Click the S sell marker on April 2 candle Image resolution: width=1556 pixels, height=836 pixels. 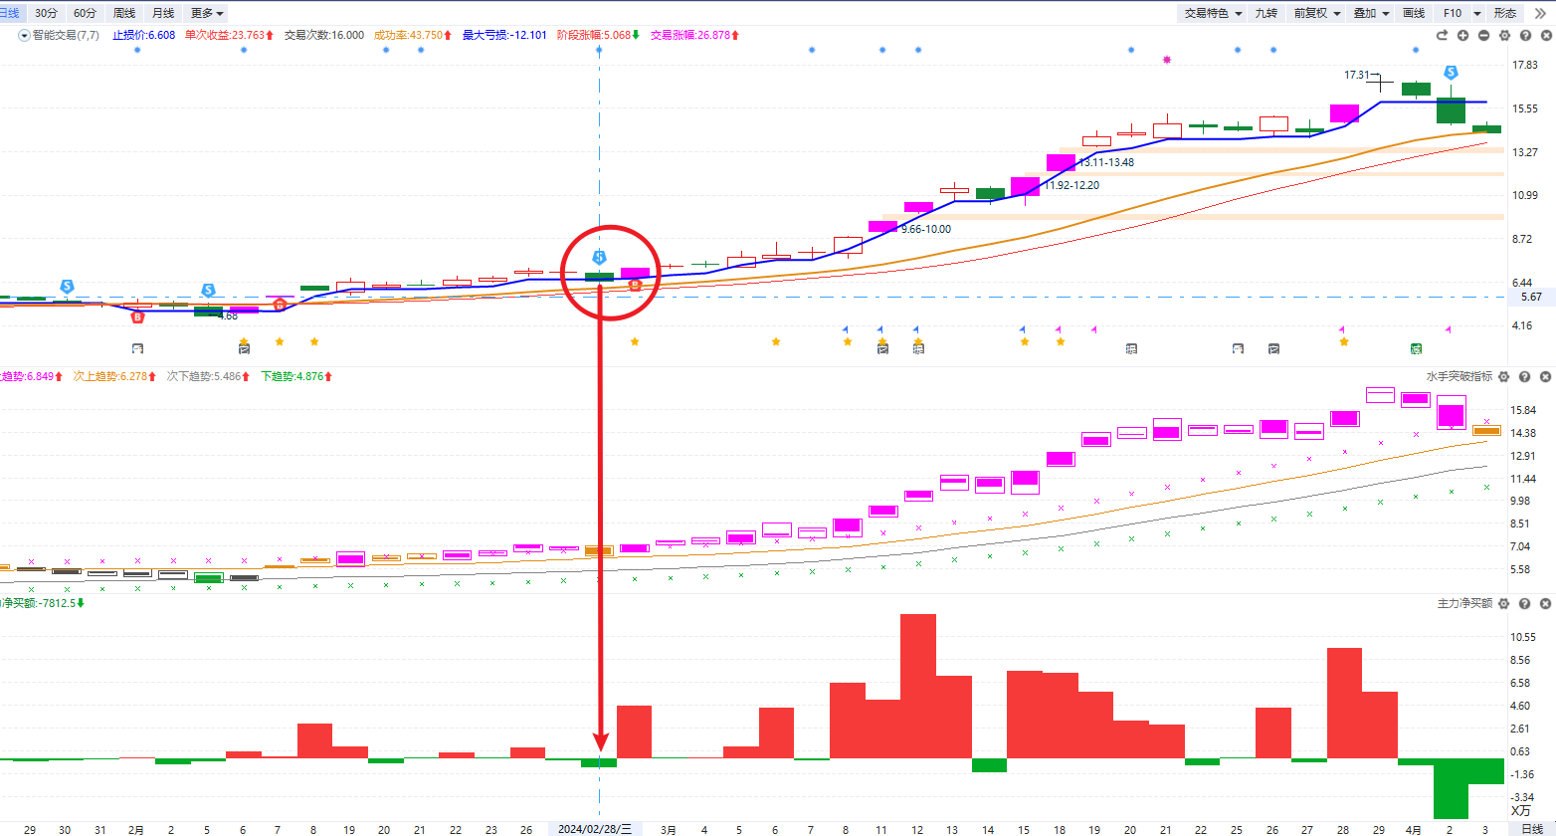click(x=1452, y=73)
